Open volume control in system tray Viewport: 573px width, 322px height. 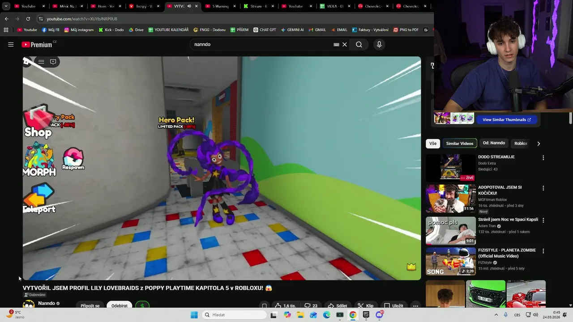(x=535, y=315)
